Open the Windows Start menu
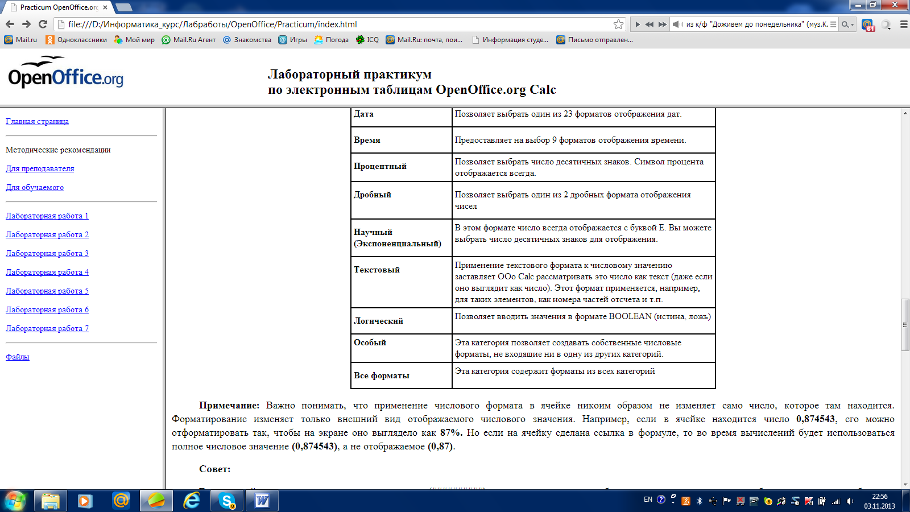910x512 pixels. coord(15,501)
